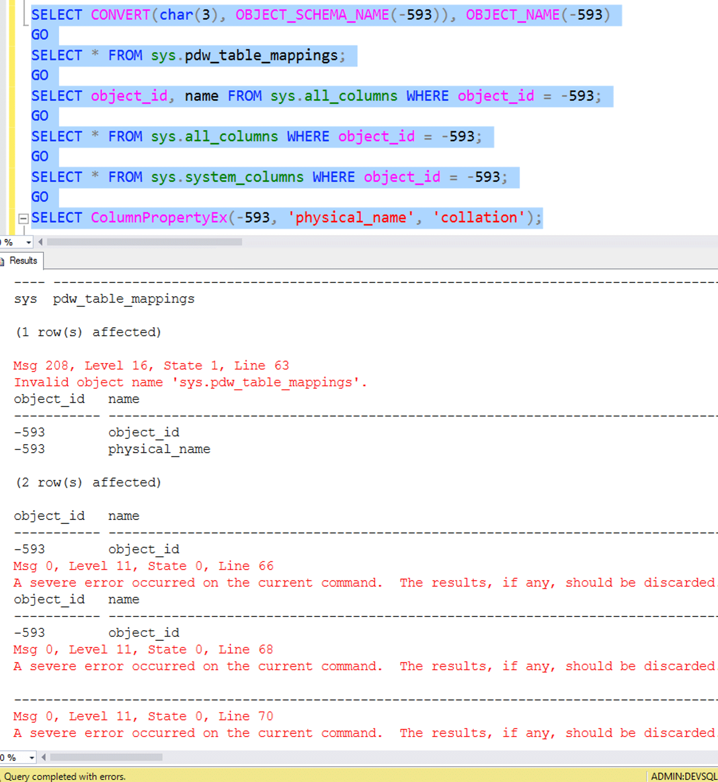This screenshot has width=718, height=782.
Task: Click the 'physical_name' string literal
Action: [x=351, y=218]
